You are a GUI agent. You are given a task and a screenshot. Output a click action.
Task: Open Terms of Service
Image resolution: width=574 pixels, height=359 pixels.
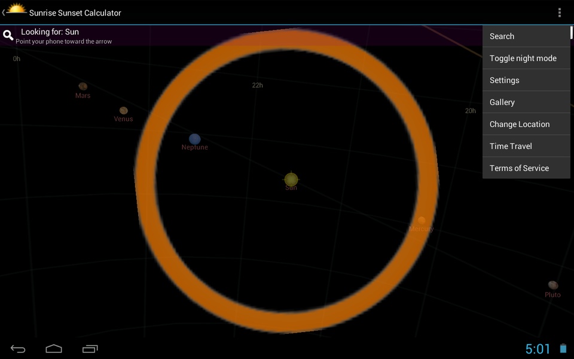coord(526,168)
